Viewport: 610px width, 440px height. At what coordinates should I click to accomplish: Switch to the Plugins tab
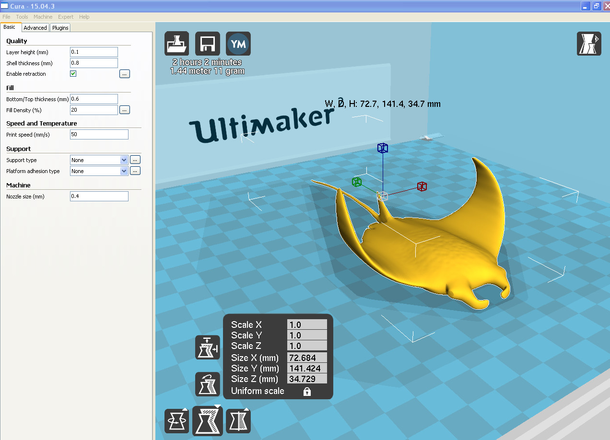[x=60, y=28]
